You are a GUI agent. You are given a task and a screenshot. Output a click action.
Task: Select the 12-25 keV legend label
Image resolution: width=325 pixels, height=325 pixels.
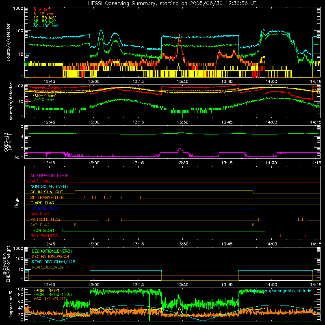tap(45, 18)
